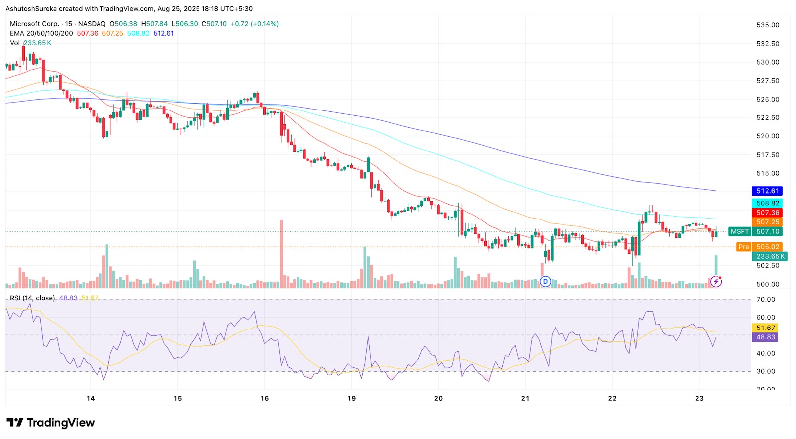The height and width of the screenshot is (439, 796).
Task: Click blue 512.61 value in EMA legend
Action: tap(164, 33)
